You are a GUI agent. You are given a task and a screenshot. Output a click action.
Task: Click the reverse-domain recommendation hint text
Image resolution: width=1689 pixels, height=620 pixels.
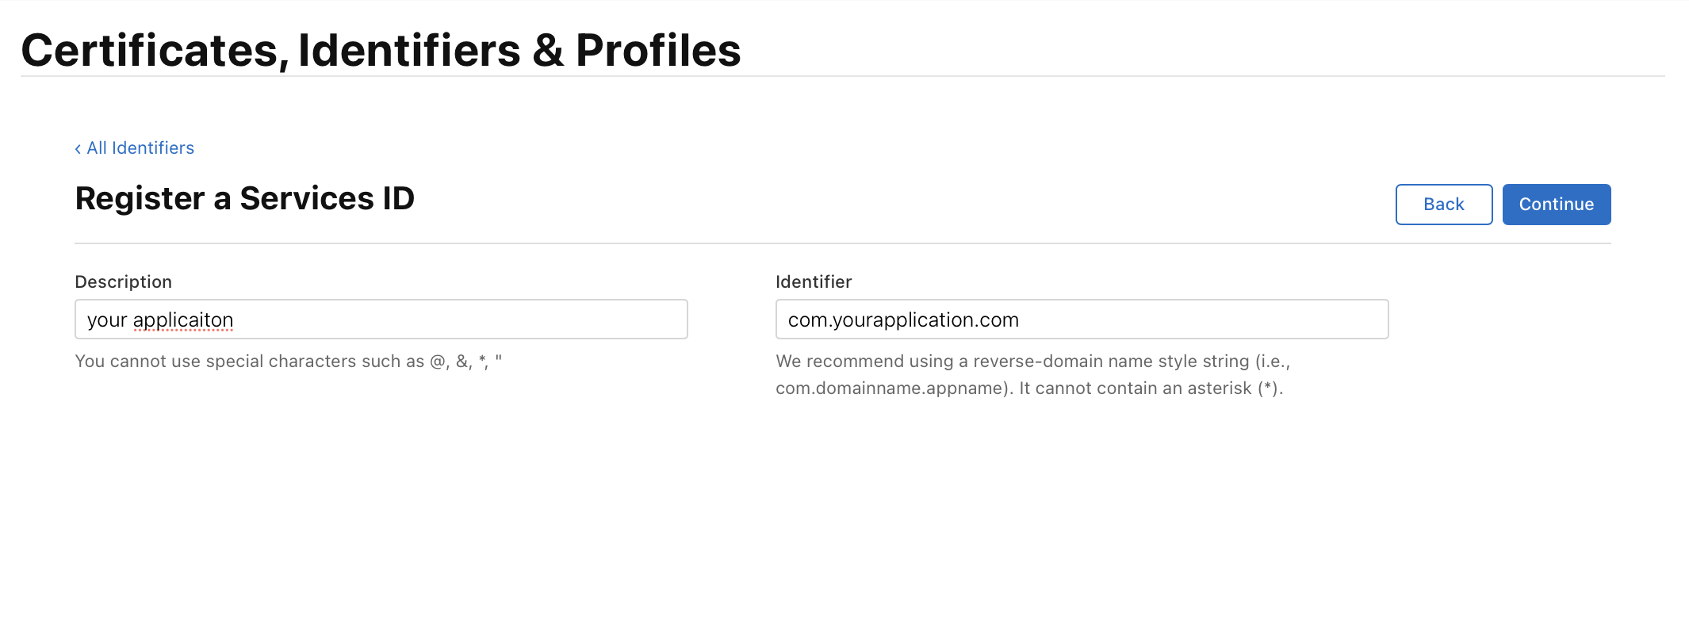click(x=1032, y=362)
